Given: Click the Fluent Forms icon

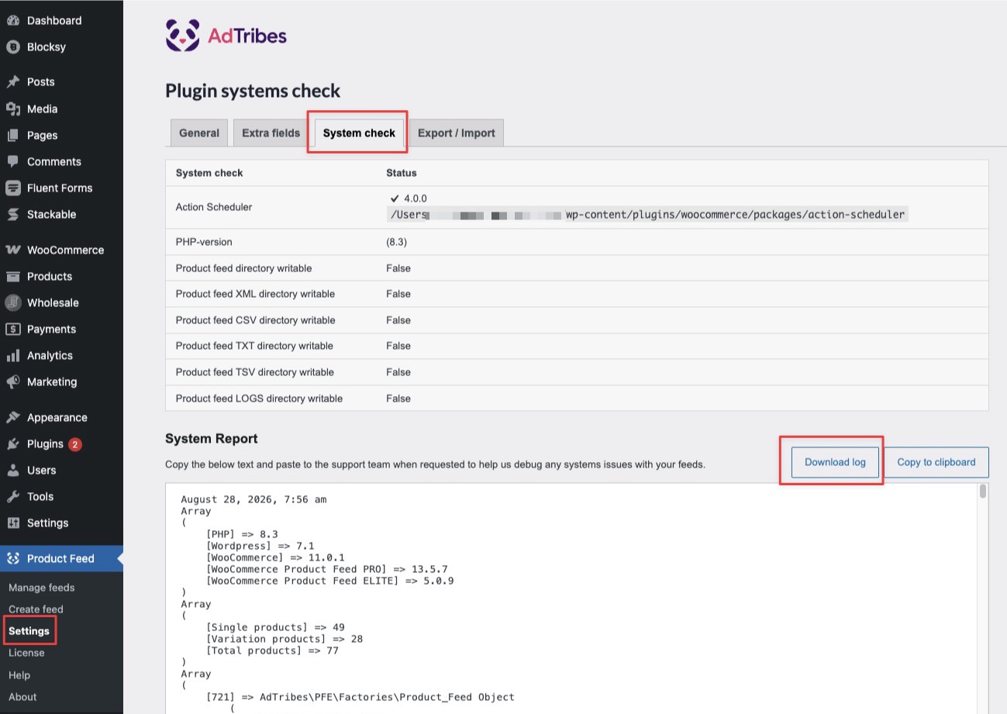Looking at the screenshot, I should click(12, 188).
